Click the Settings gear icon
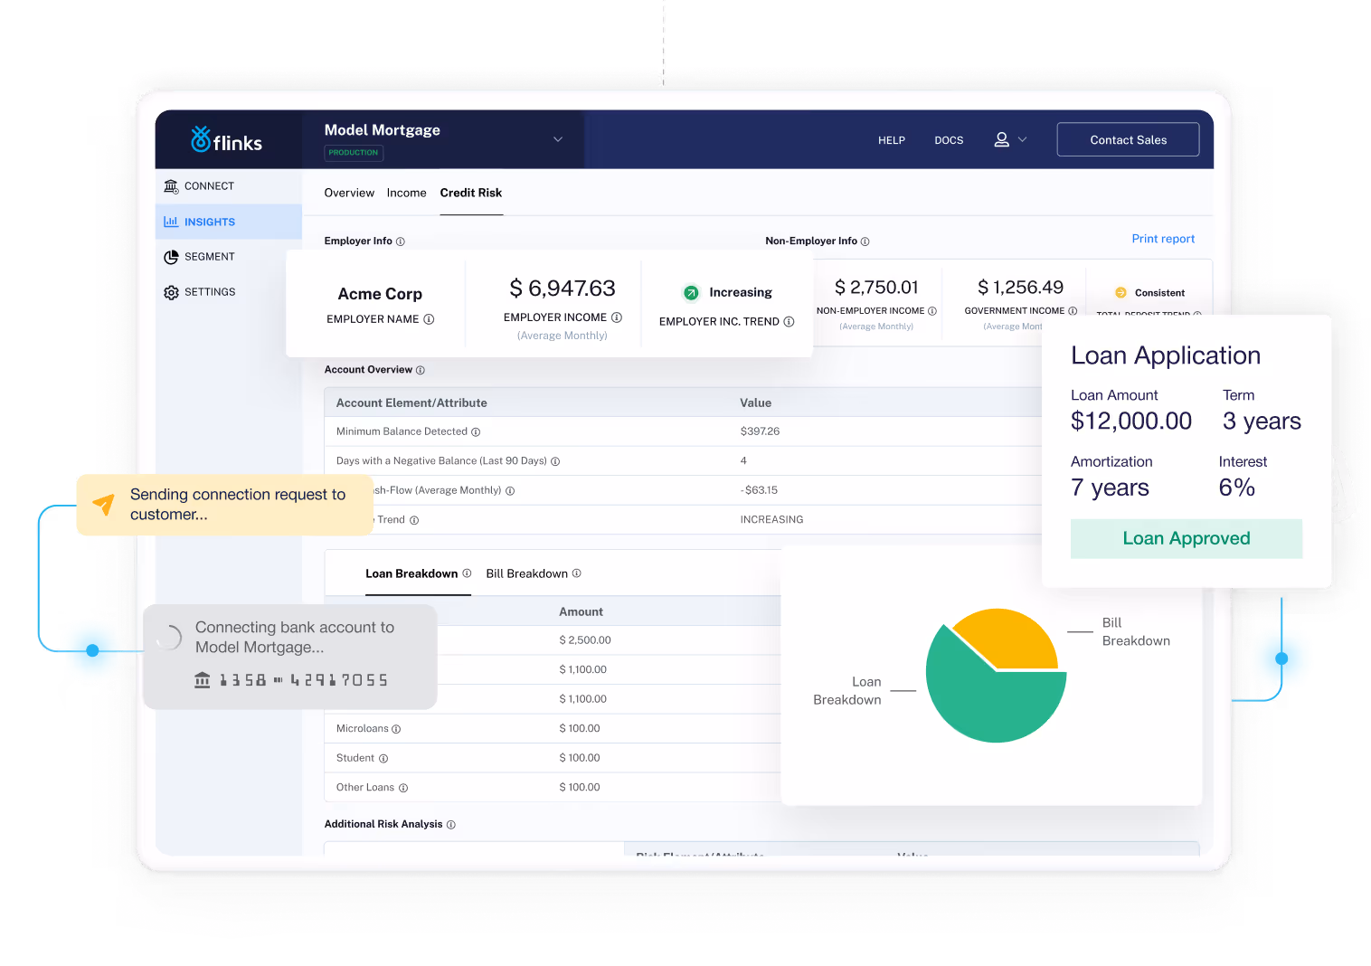Screen dimensions: 1371x966 [x=171, y=292]
